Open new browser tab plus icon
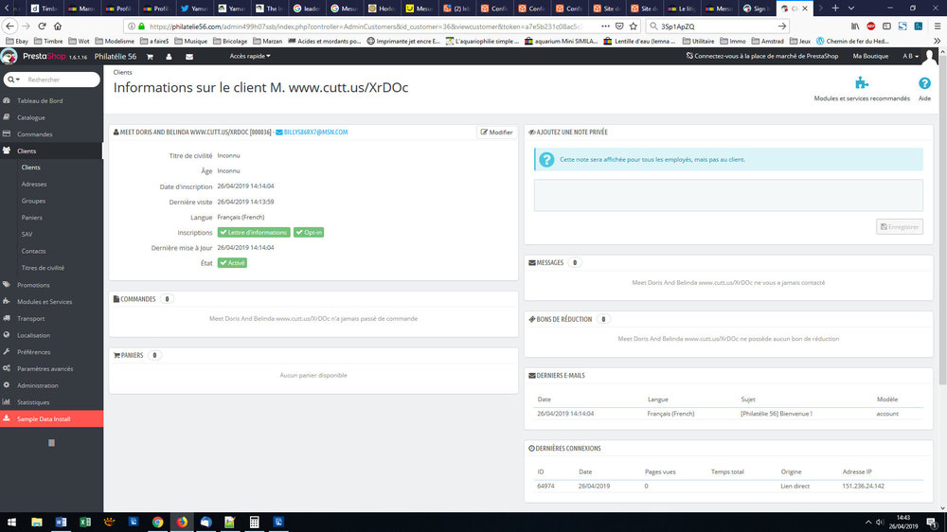The height and width of the screenshot is (532, 947). tap(835, 9)
